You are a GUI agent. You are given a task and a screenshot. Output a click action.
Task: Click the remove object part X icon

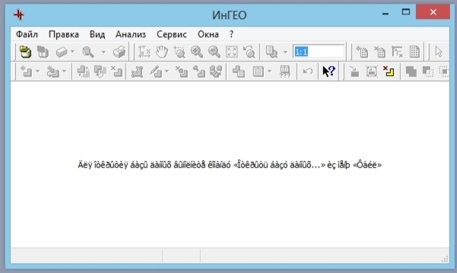181,71
